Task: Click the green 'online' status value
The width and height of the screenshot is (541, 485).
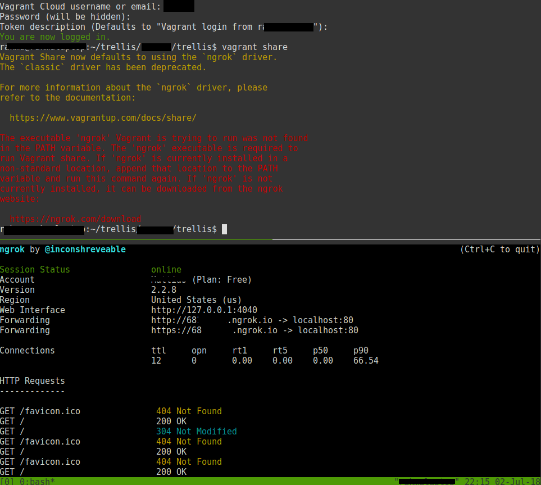Action: pos(166,270)
